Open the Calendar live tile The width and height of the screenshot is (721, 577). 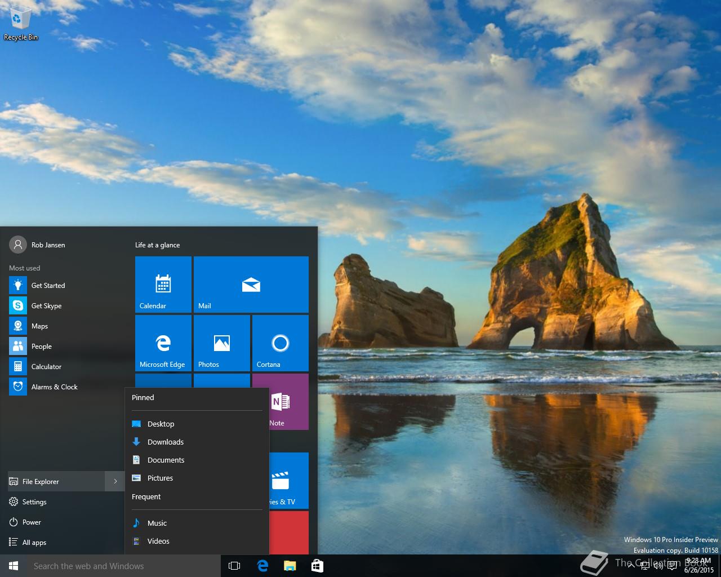[163, 285]
